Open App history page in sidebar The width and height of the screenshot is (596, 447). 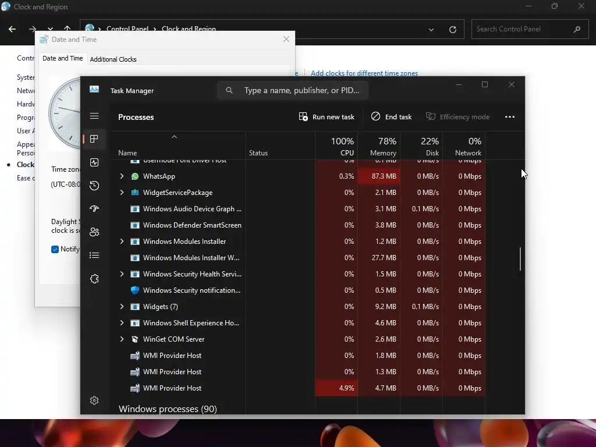(x=94, y=186)
